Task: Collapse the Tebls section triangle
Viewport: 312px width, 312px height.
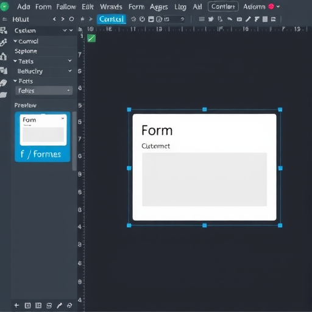Action: click(x=15, y=61)
